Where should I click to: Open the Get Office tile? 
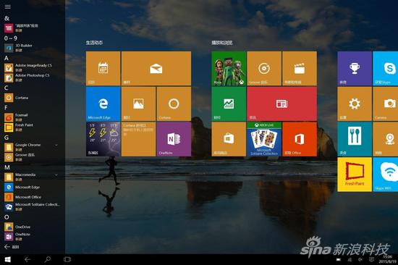point(300,139)
